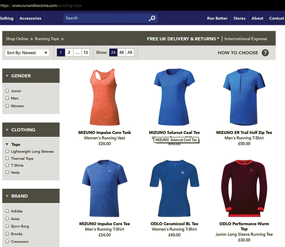The width and height of the screenshot is (285, 247).
Task: Select the Asics brand checkbox
Action: [7, 219]
